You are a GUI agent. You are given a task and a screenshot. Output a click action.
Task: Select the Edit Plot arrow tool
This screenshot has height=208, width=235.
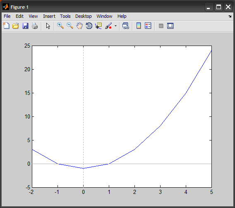48,26
